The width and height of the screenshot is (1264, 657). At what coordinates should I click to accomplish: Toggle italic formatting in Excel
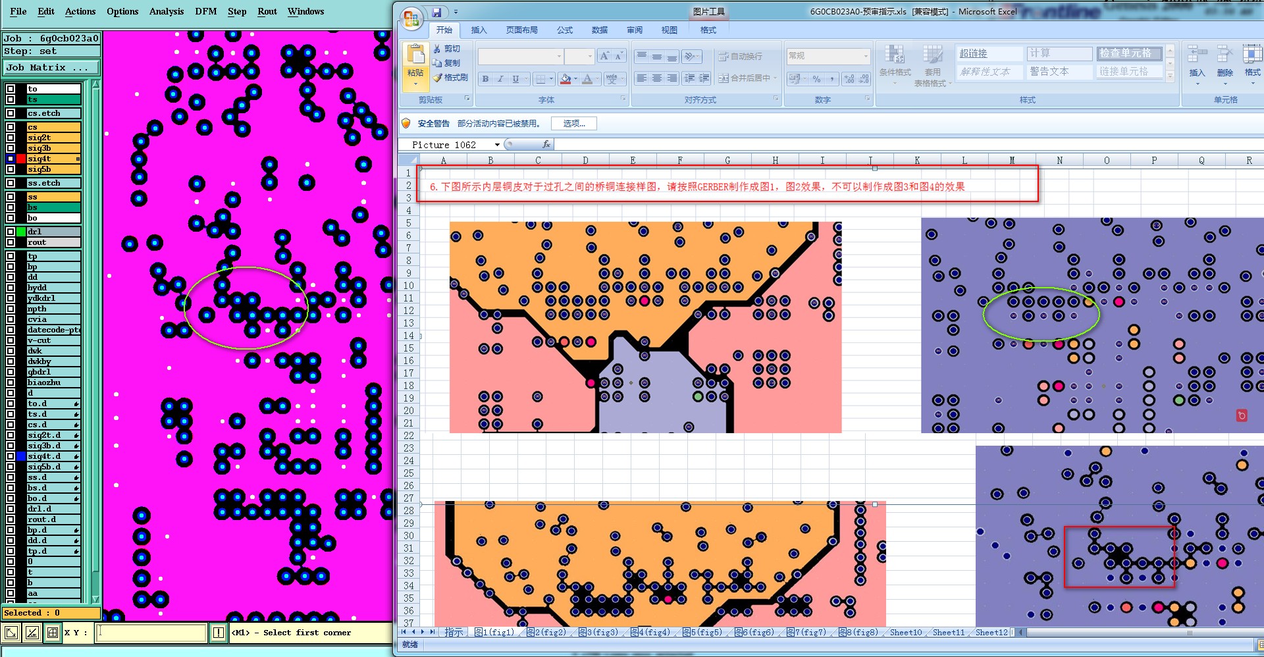pyautogui.click(x=500, y=79)
